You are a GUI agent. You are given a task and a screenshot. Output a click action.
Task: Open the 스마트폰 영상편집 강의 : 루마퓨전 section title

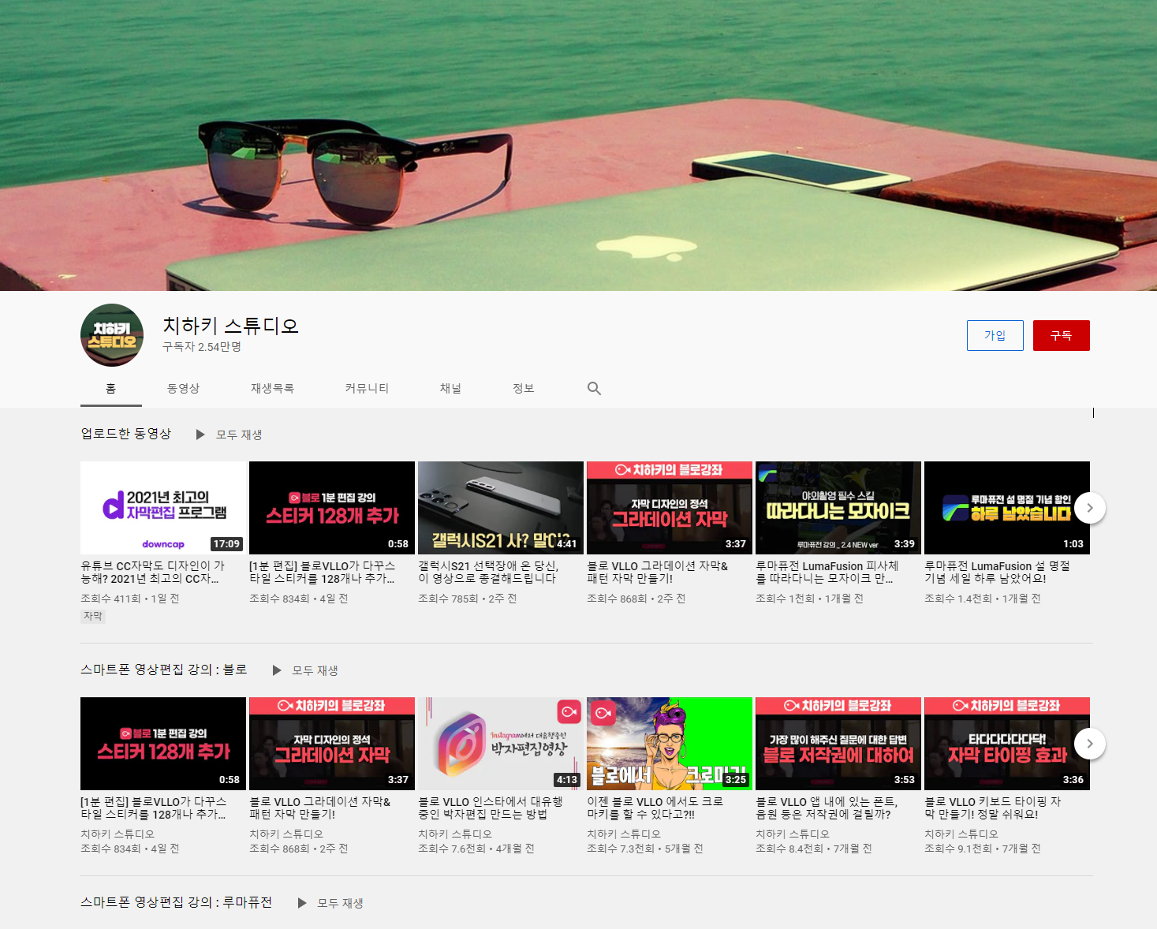click(176, 902)
